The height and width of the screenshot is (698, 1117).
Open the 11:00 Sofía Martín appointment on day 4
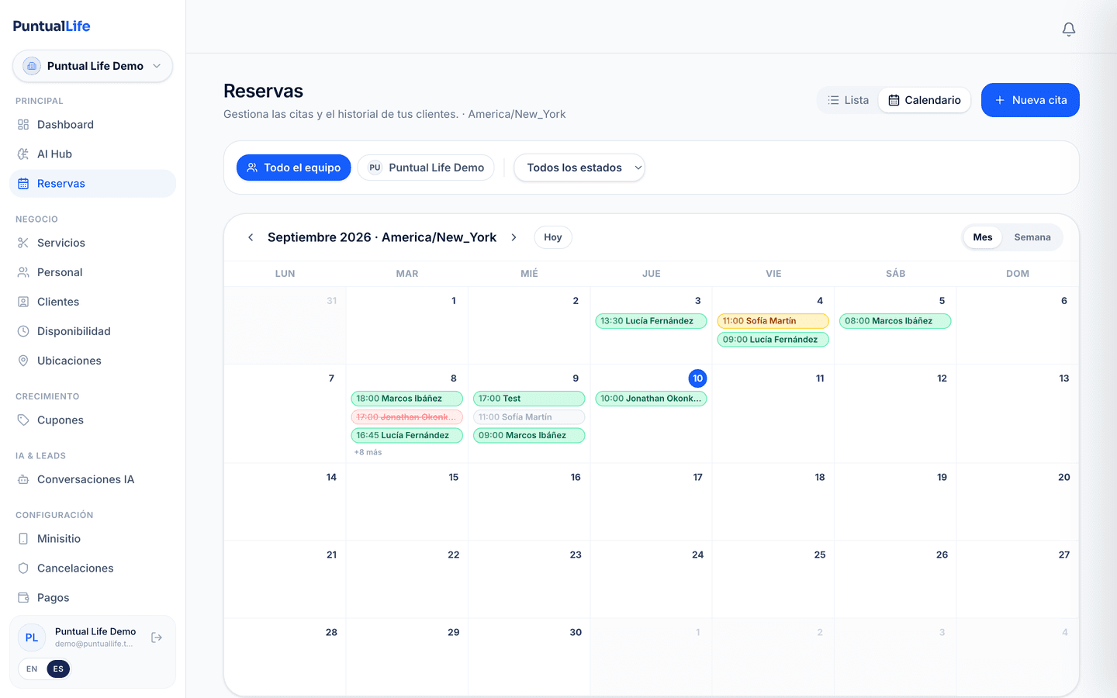773,321
